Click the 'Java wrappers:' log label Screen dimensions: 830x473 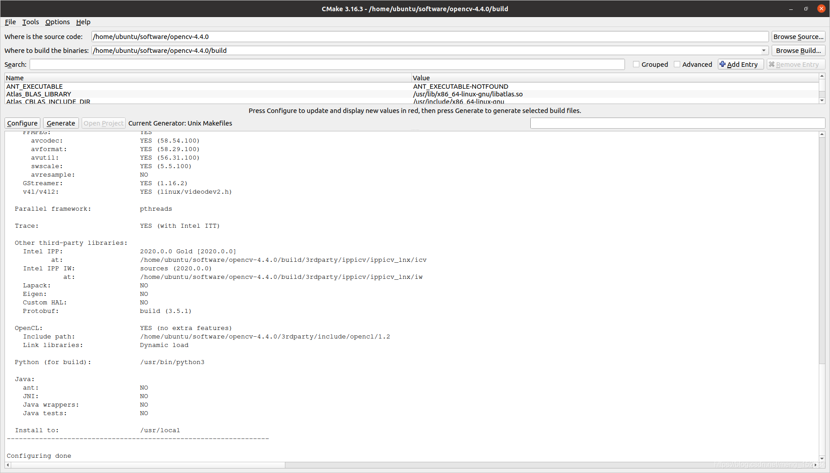pos(51,405)
